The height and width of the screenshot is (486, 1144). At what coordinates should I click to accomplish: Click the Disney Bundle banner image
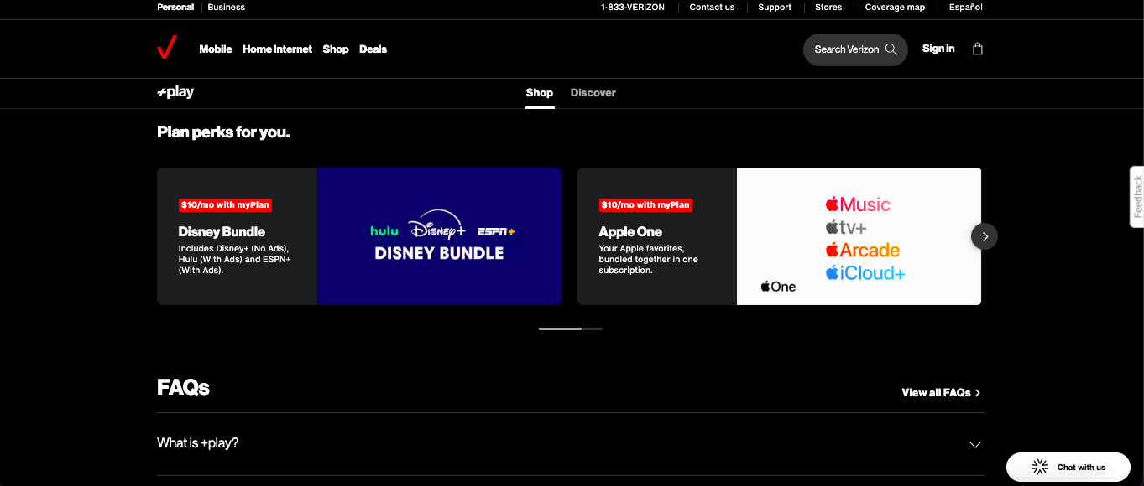439,236
